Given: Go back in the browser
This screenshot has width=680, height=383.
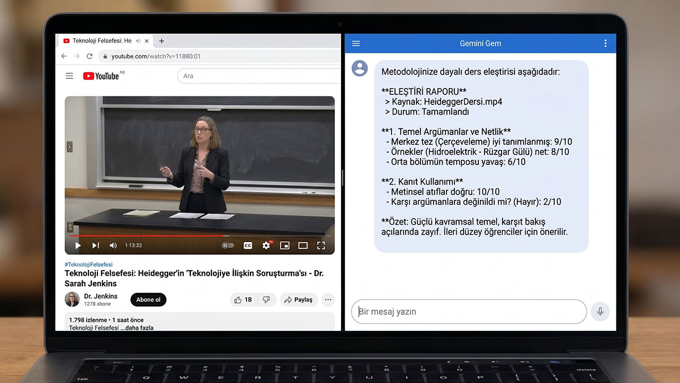Looking at the screenshot, I should (63, 56).
